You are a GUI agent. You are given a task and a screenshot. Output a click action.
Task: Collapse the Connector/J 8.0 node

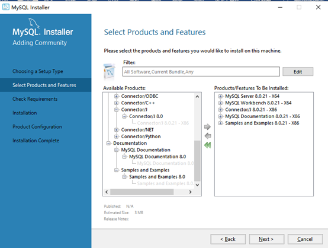pos(124,116)
